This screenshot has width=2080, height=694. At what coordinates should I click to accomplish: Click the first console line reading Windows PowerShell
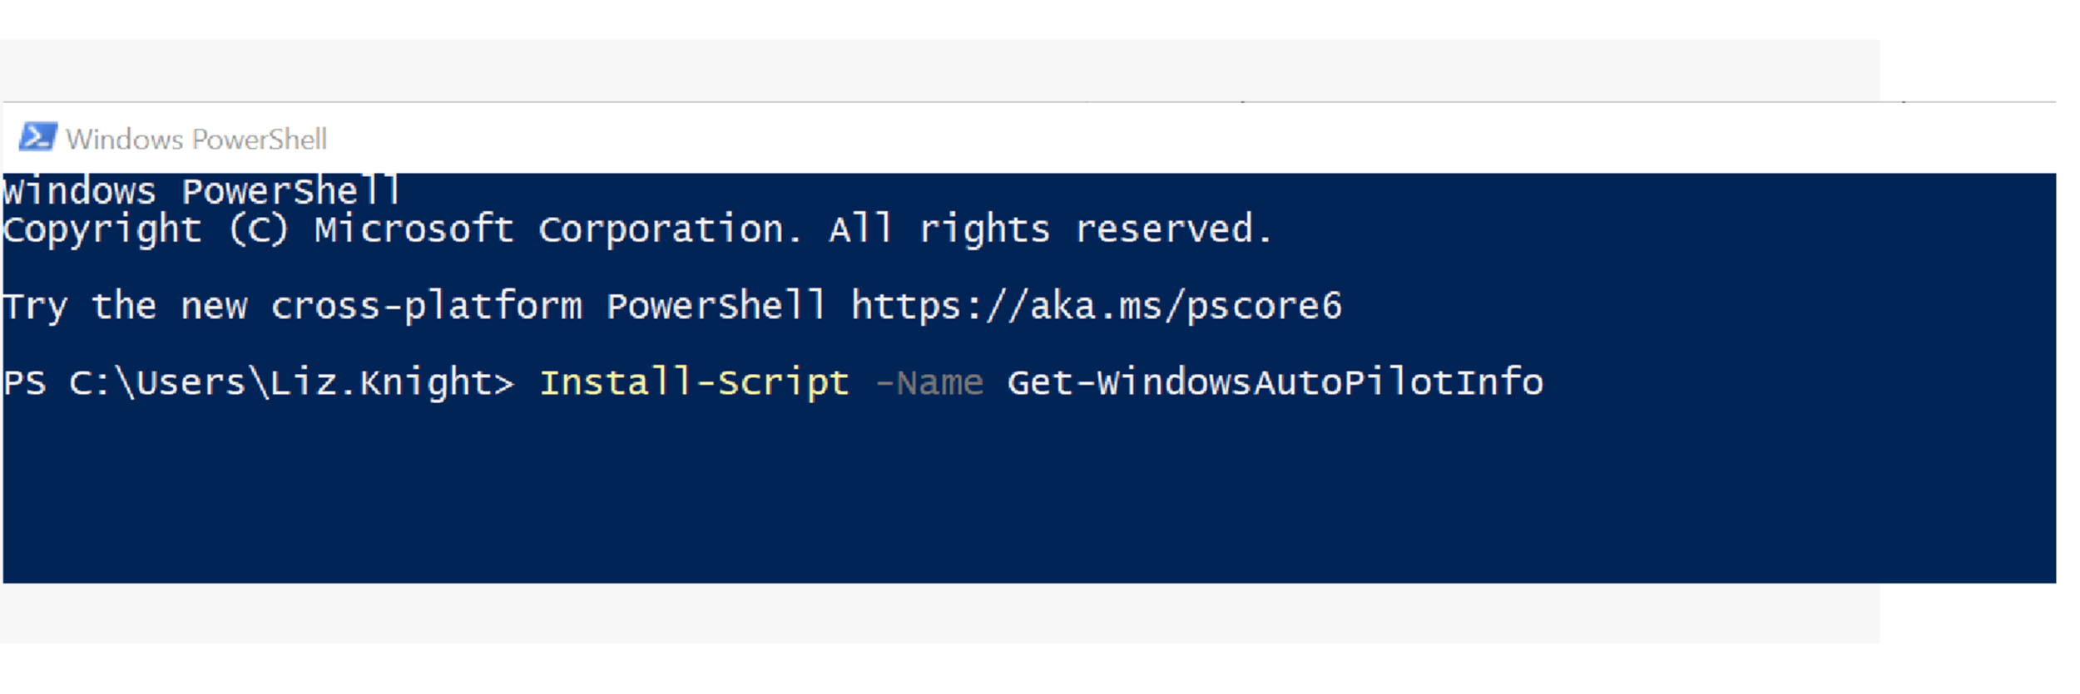click(x=201, y=192)
